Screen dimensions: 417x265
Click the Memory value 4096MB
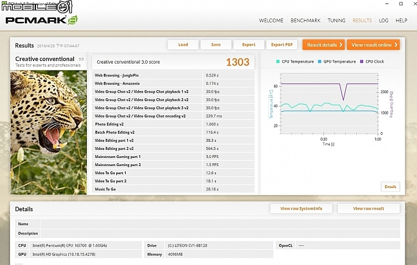point(175,255)
